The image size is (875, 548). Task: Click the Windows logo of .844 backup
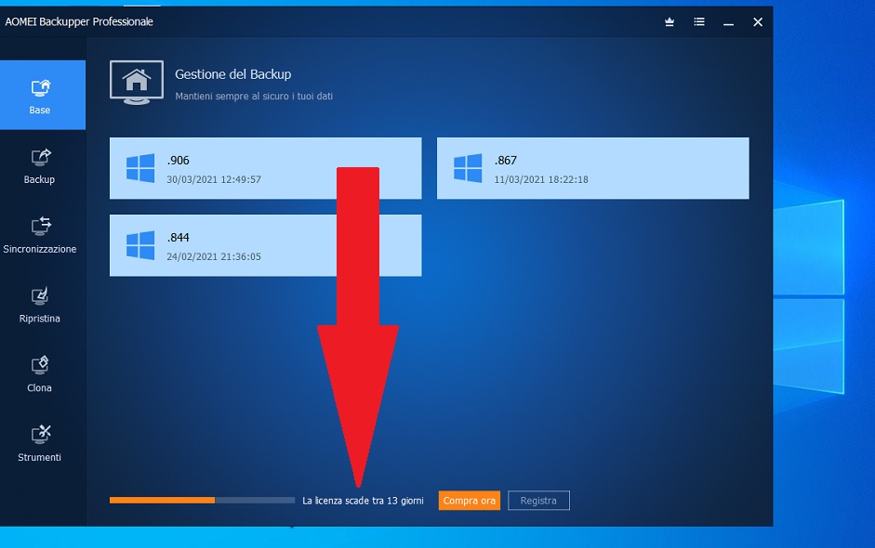coord(140,245)
